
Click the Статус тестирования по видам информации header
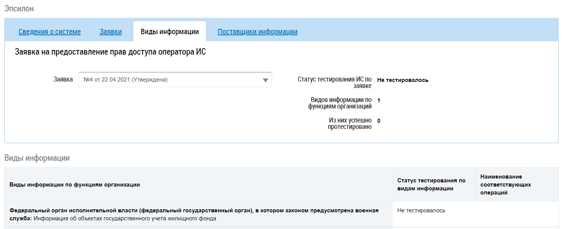coord(431,185)
